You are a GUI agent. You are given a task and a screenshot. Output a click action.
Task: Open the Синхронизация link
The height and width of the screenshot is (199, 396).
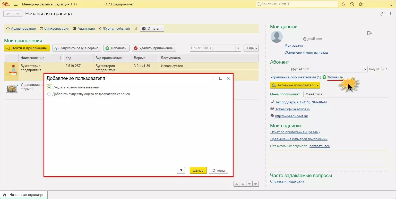click(57, 29)
